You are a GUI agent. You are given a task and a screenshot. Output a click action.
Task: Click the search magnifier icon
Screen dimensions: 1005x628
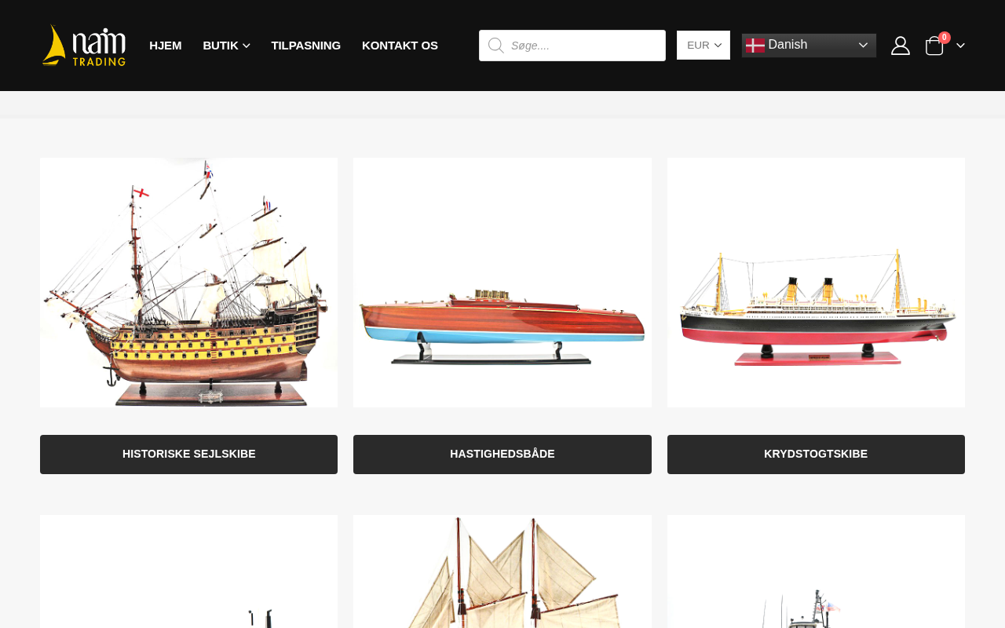(495, 46)
